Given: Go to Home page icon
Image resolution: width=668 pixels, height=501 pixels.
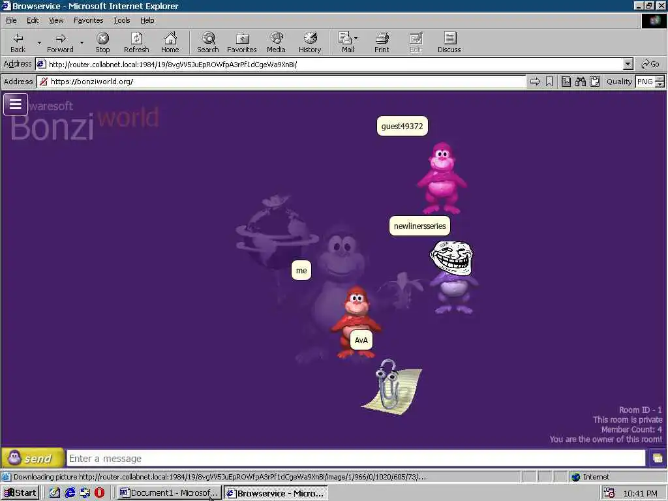Looking at the screenshot, I should pyautogui.click(x=170, y=42).
